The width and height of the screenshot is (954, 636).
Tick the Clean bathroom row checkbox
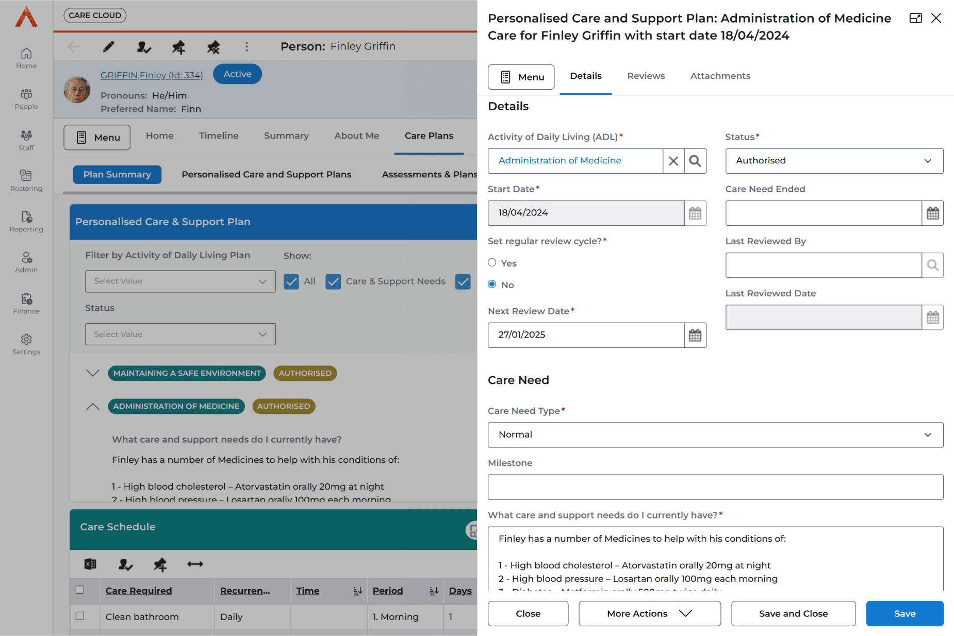click(80, 616)
